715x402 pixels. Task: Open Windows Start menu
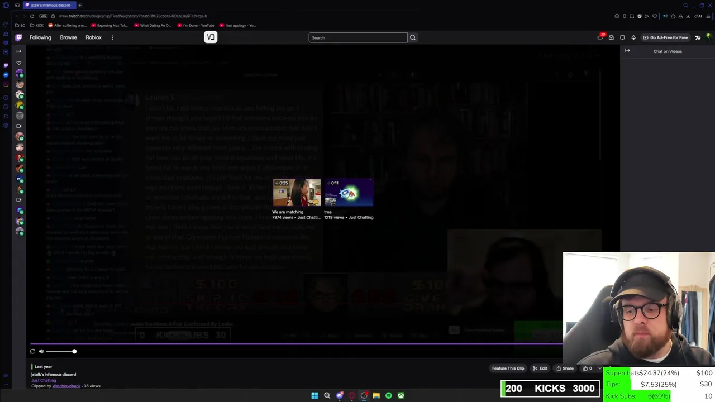[314, 395]
